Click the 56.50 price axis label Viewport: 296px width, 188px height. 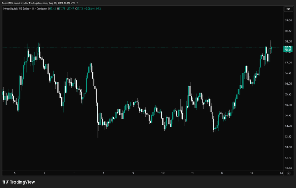tap(288, 73)
